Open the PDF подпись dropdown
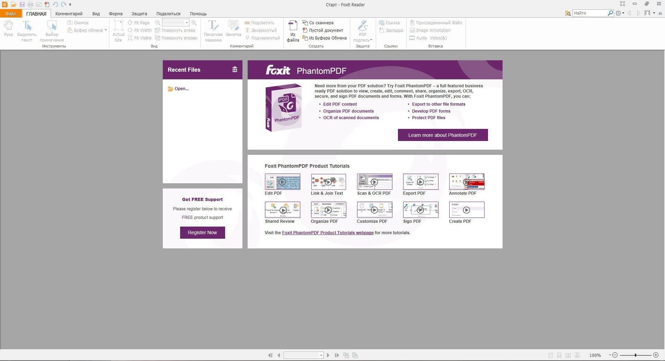Image resolution: width=665 pixels, height=361 pixels. pos(363,31)
